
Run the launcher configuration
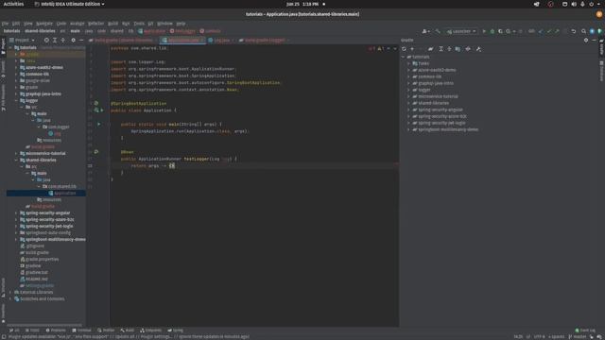pos(484,31)
